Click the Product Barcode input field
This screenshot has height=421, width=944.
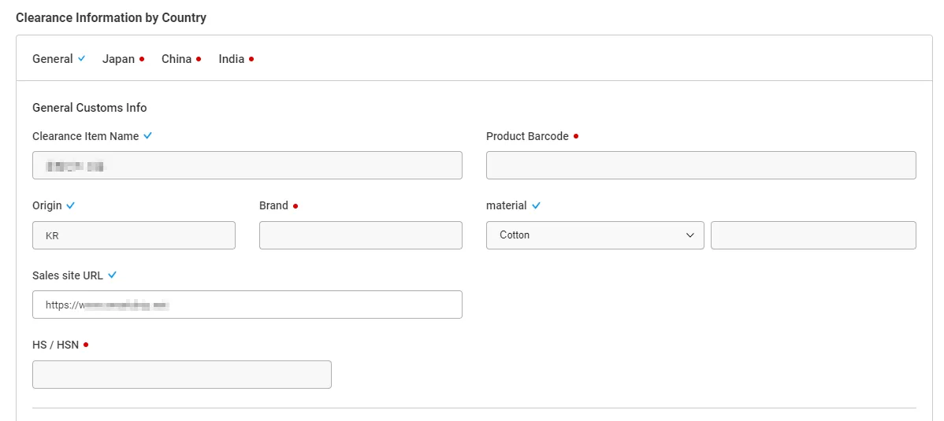pyautogui.click(x=701, y=165)
